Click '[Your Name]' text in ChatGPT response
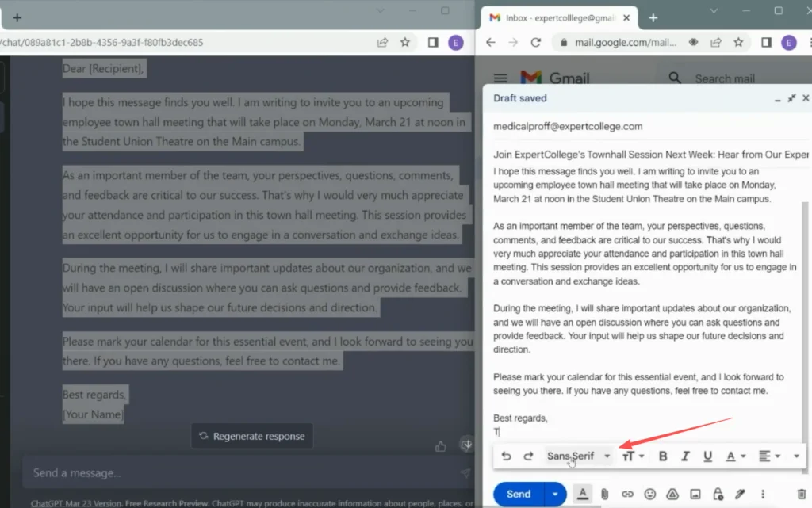Viewport: 812px width, 508px height. click(93, 414)
